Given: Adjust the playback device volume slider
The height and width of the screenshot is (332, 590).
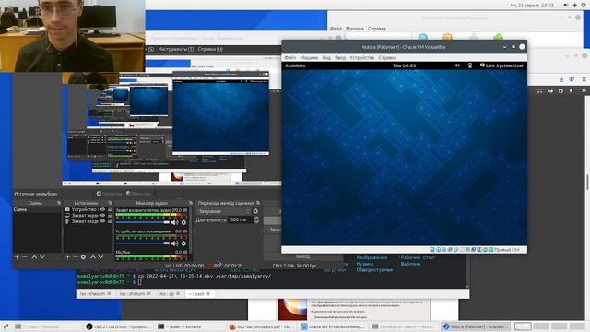Looking at the screenshot, I should [x=143, y=243].
